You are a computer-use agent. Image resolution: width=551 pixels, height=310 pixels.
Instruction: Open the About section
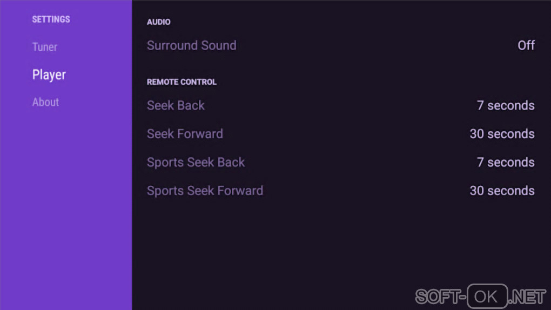click(x=45, y=102)
